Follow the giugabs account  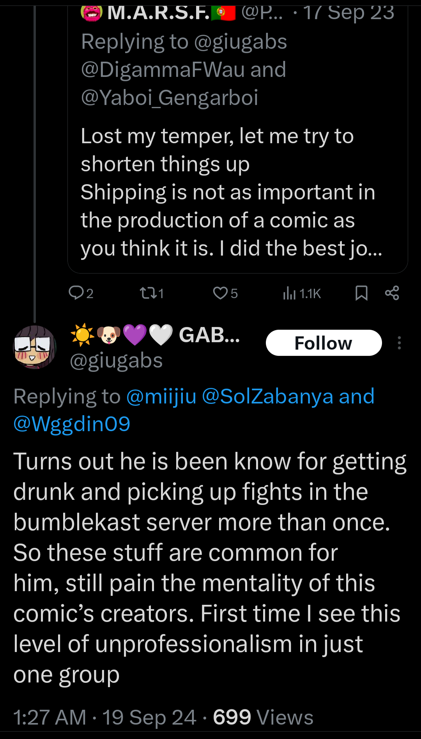324,343
